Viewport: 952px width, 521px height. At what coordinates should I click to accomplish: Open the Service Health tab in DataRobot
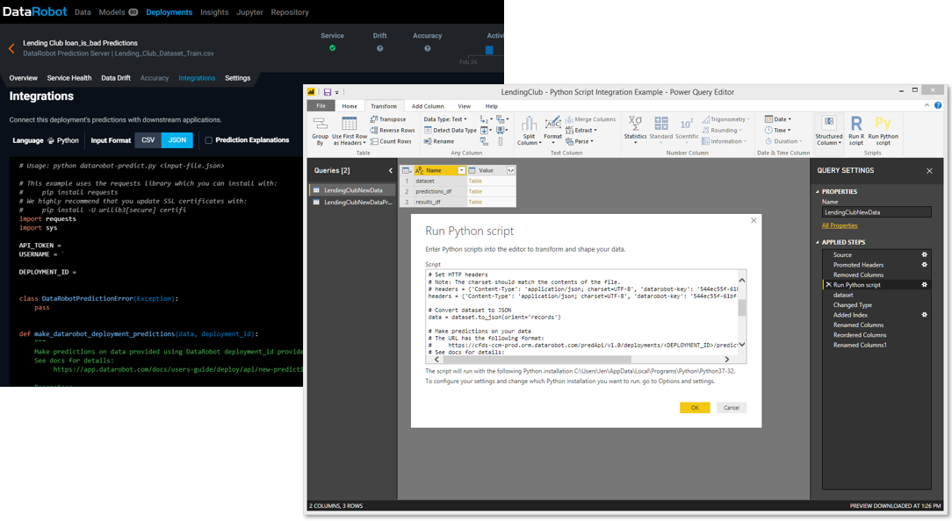pos(69,78)
